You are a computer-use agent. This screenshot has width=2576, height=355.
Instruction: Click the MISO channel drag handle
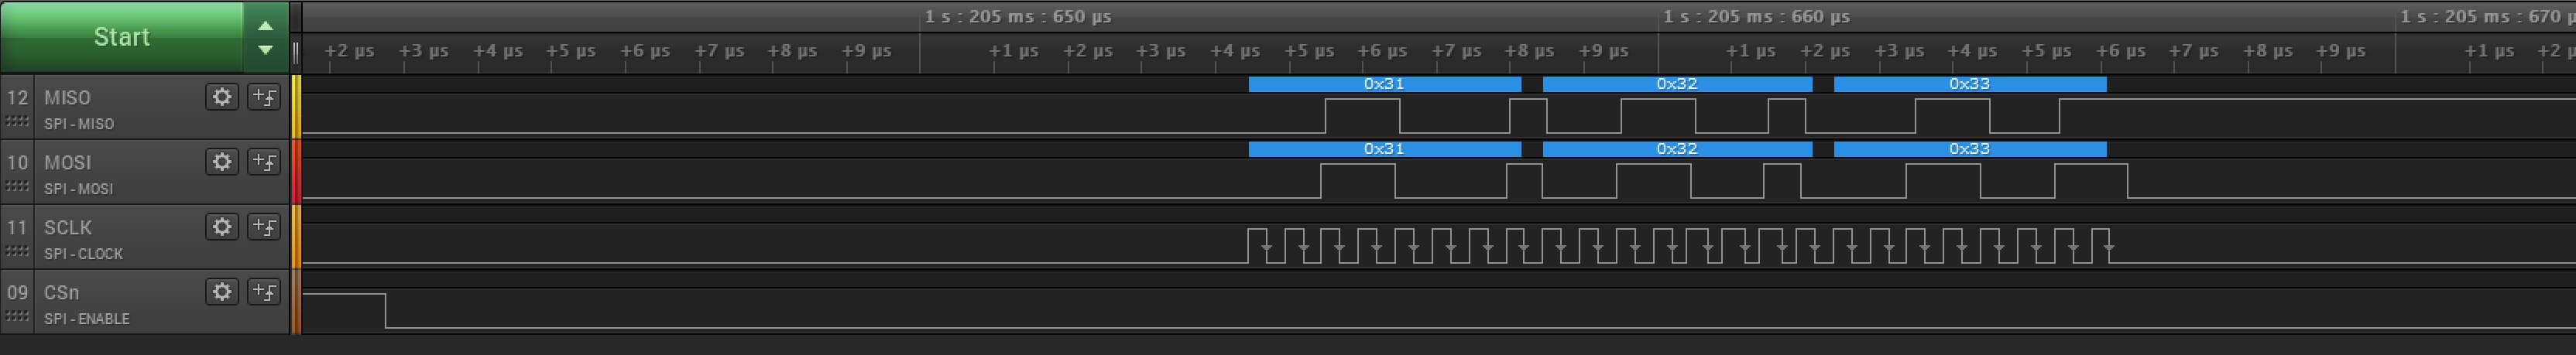tap(17, 122)
